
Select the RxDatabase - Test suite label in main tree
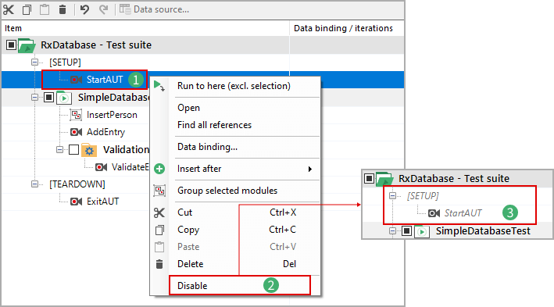pyautogui.click(x=96, y=45)
